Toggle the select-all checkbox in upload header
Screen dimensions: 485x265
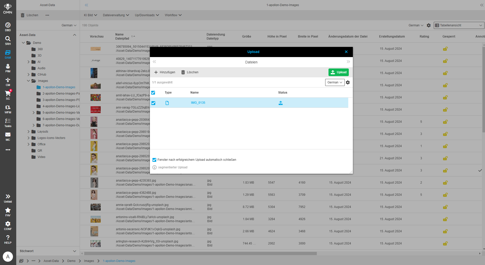pyautogui.click(x=153, y=93)
